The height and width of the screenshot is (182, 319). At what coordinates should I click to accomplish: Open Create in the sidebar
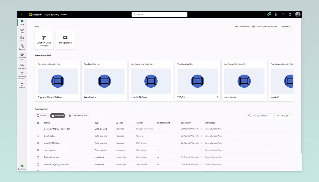(x=22, y=31)
